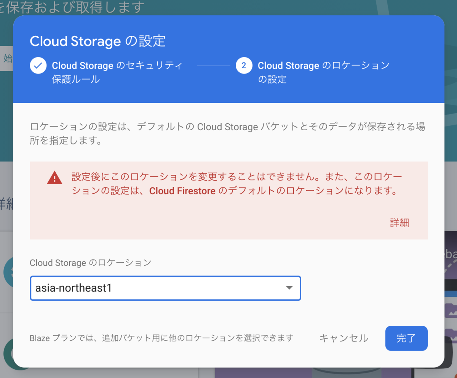
Task: Click the キャンセル button
Action: point(344,338)
